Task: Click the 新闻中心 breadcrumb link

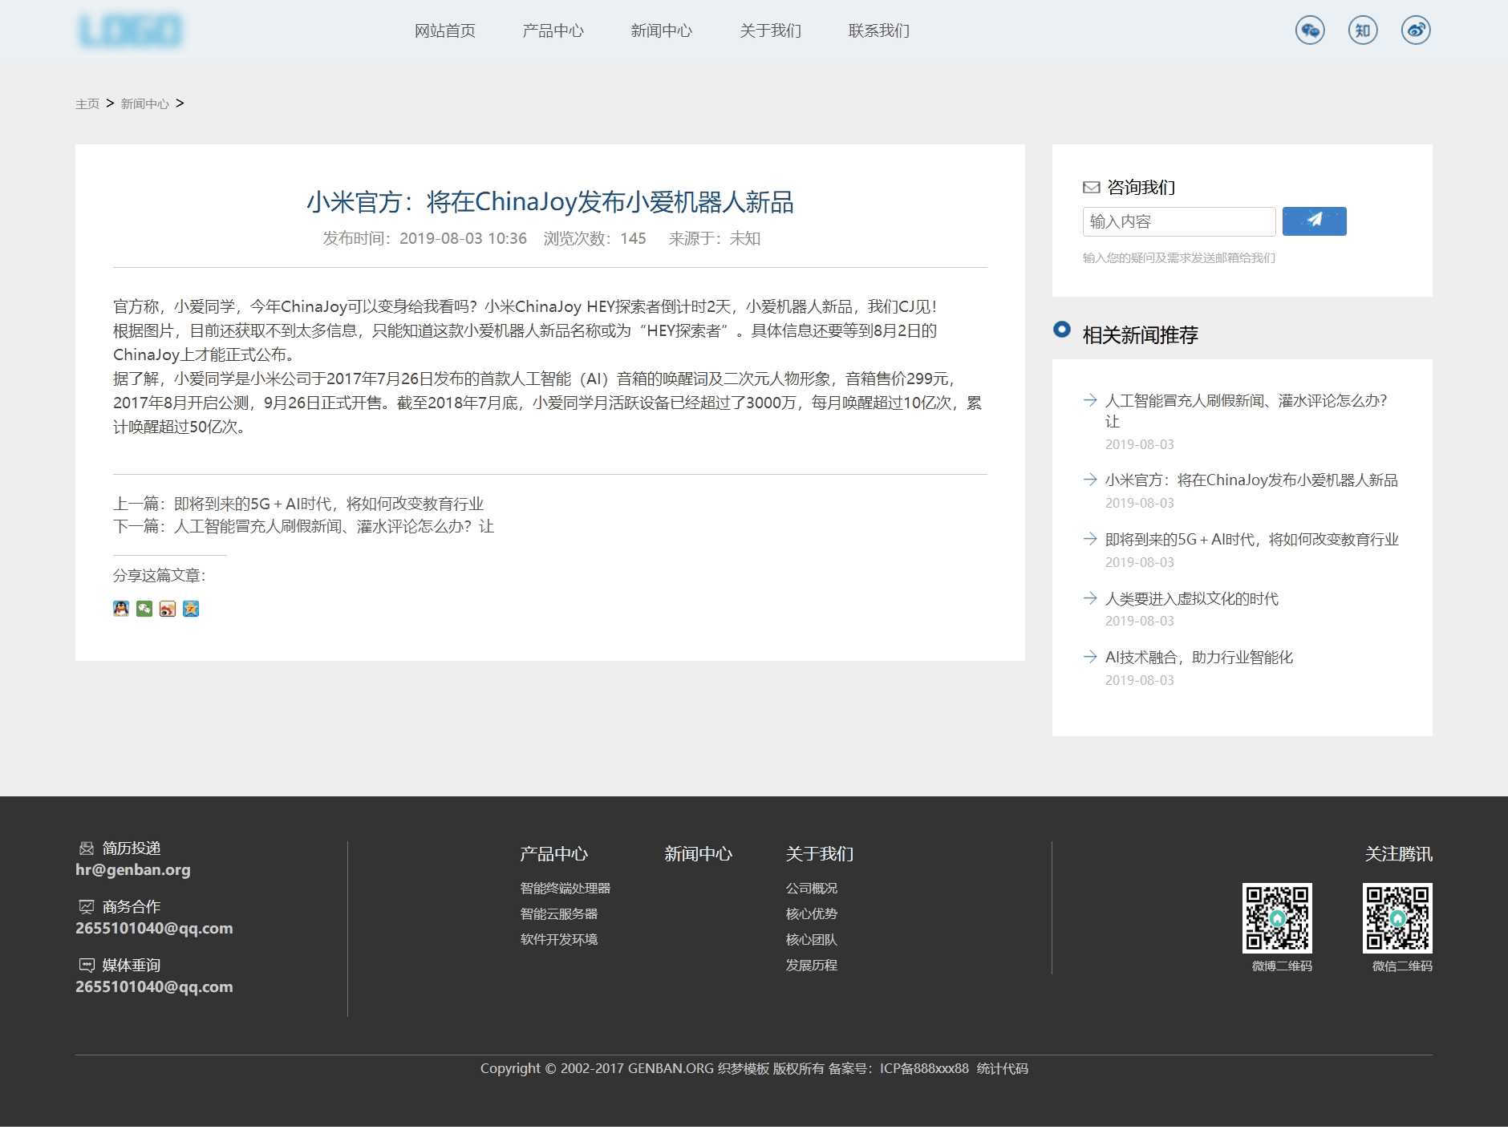Action: [145, 104]
